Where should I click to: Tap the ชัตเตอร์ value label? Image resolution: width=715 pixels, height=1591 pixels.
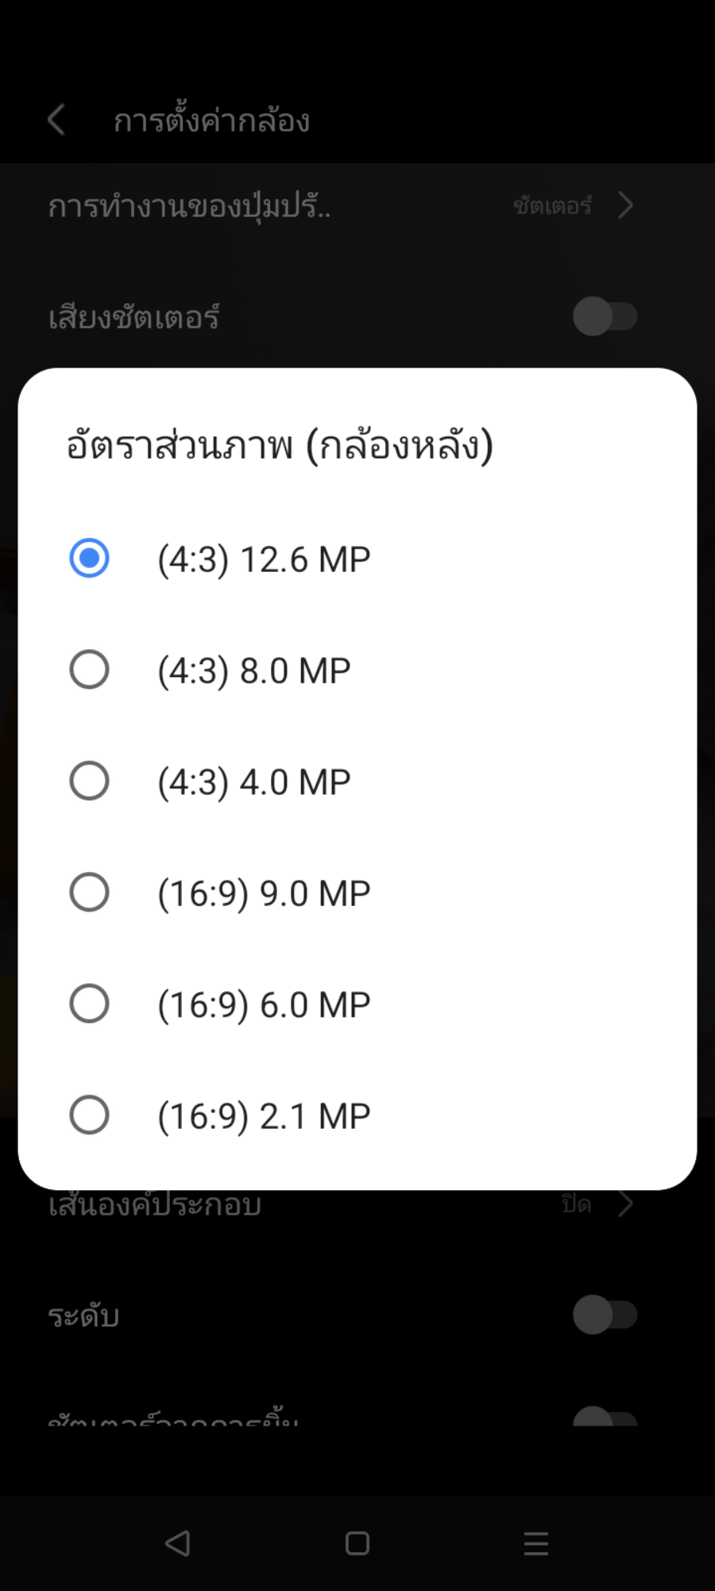(552, 206)
